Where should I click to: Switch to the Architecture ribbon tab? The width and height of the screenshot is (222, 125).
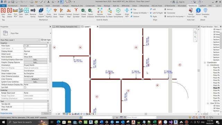[13, 6]
